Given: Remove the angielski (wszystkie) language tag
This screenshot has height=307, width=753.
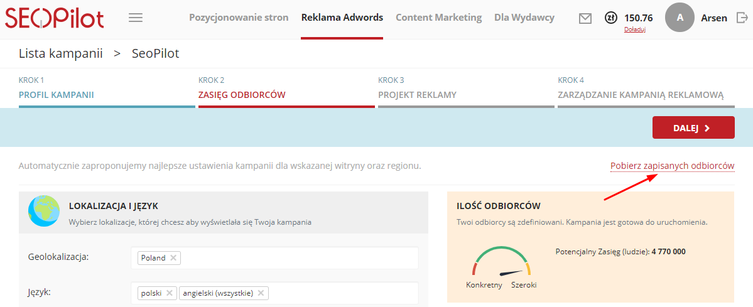Looking at the screenshot, I should [x=261, y=293].
